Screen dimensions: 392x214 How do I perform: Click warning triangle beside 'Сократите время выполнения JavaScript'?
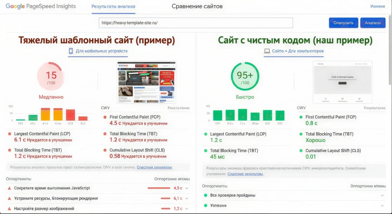9,188
